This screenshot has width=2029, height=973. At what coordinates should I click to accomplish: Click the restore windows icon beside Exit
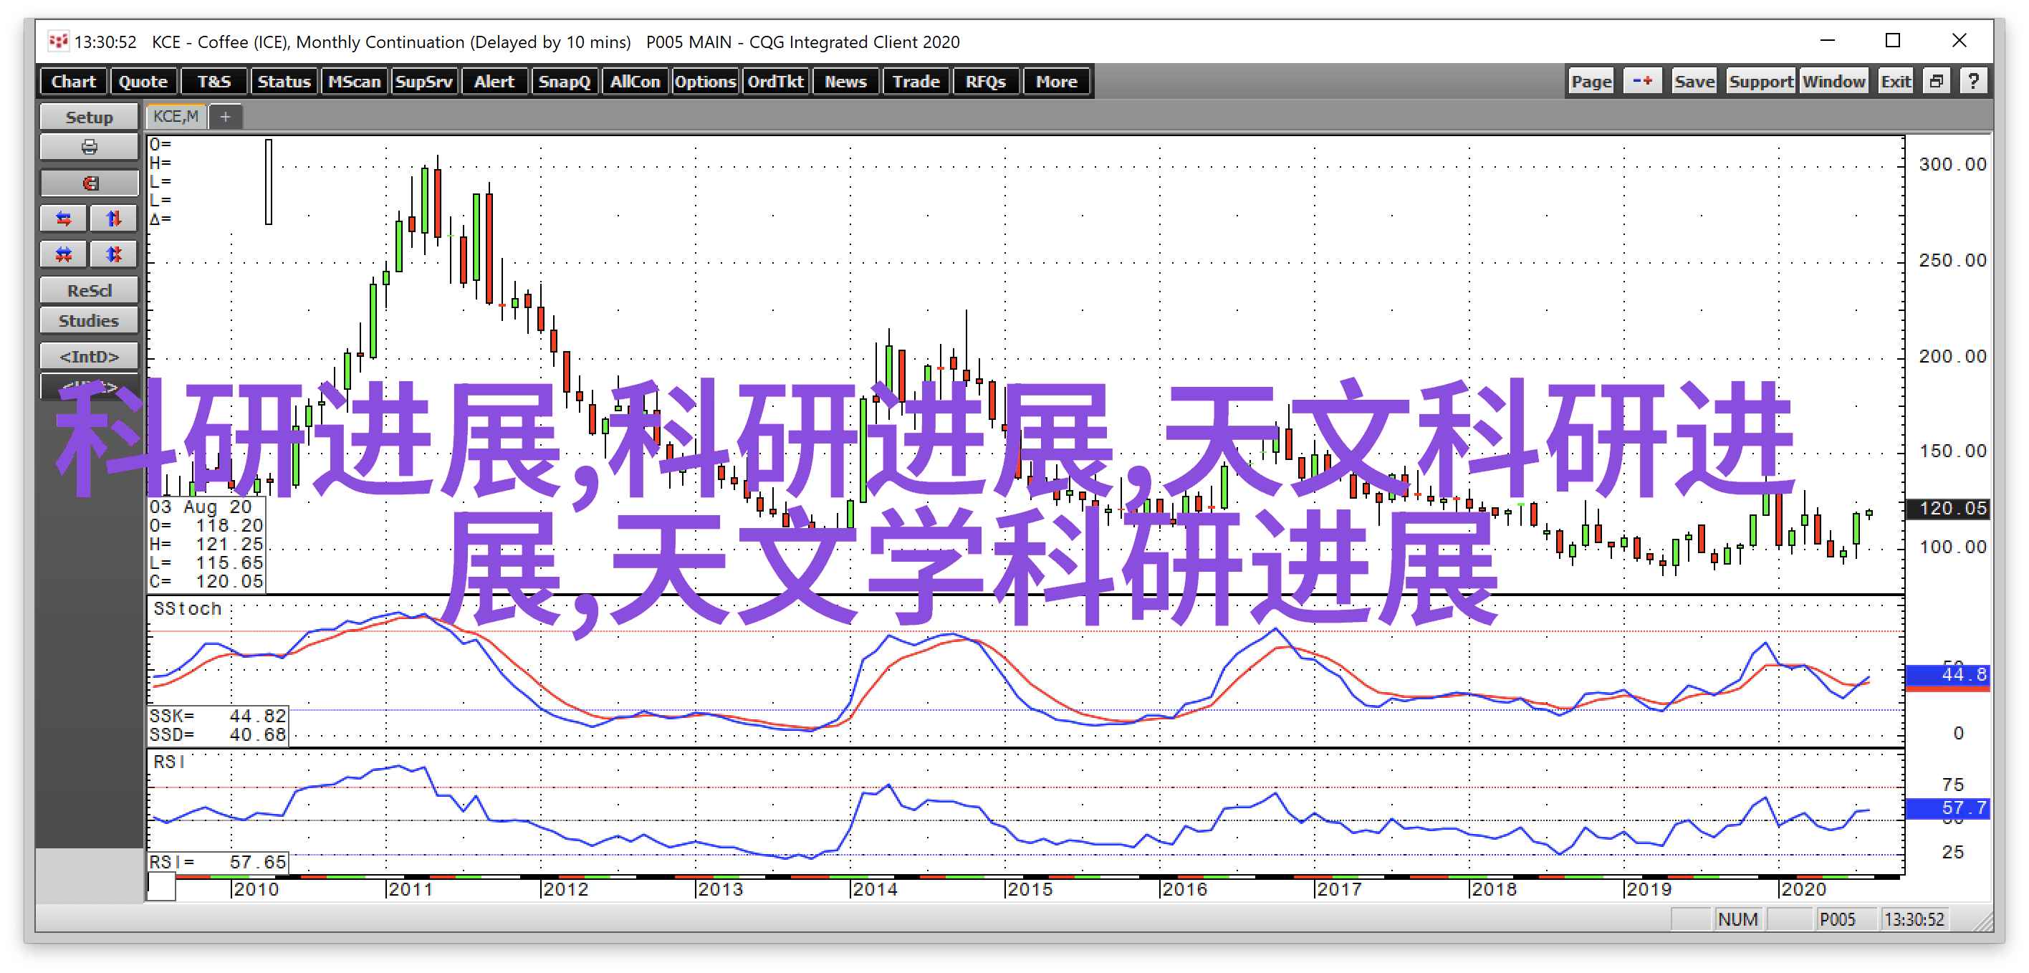point(1936,81)
